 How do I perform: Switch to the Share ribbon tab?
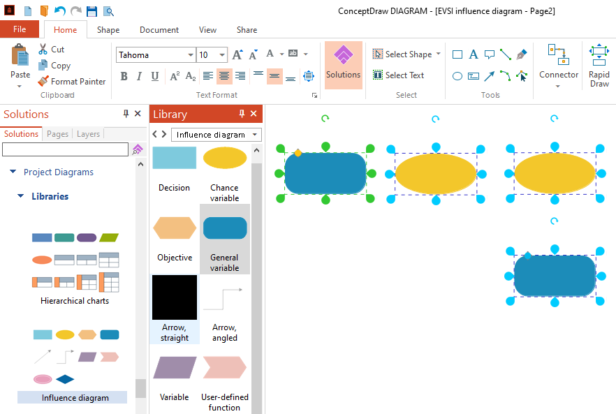click(247, 30)
